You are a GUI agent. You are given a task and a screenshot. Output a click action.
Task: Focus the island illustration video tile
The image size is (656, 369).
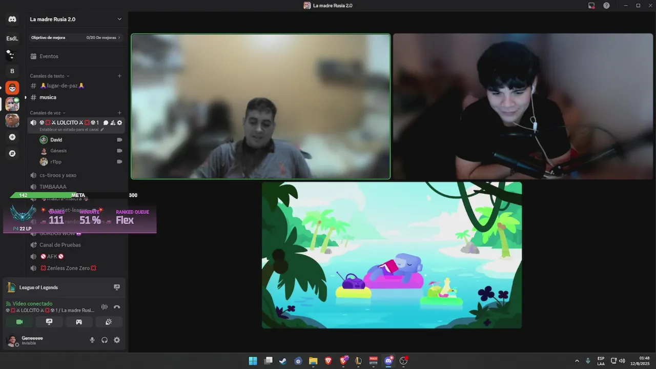point(392,255)
